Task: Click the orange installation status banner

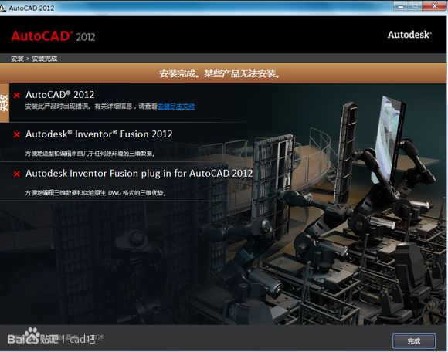Action: [x=223, y=73]
